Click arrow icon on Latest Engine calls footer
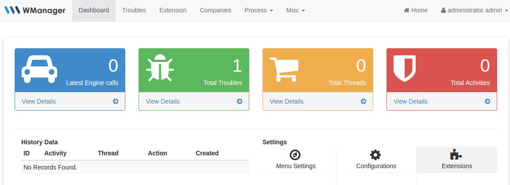Screen dimensions: 510x185 tap(116, 101)
